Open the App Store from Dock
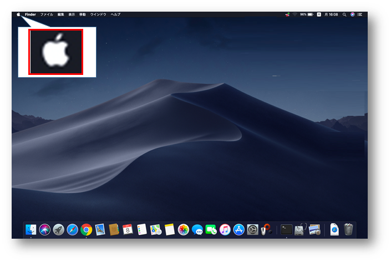This screenshot has height=262, width=391. [238, 230]
